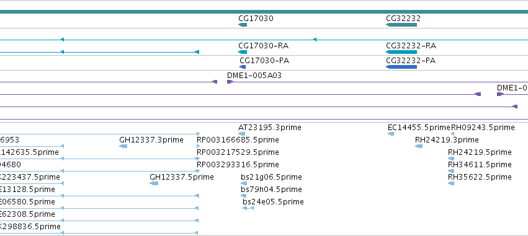528x236 pixels.
Task: Click the bs24e05.5prime EST feature
Action: tap(248, 208)
